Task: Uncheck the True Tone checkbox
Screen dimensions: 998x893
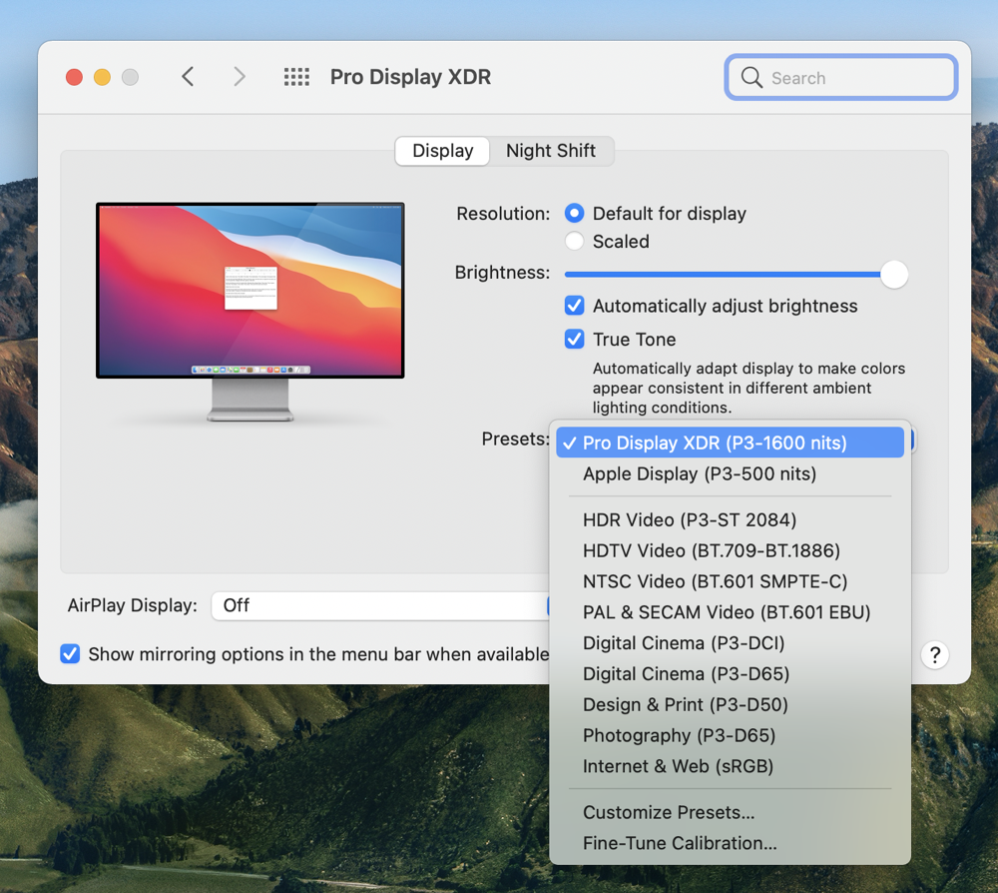Action: click(575, 340)
